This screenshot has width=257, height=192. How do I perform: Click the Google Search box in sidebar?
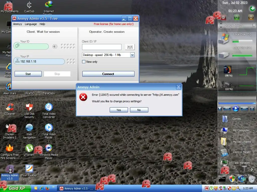(x=237, y=25)
